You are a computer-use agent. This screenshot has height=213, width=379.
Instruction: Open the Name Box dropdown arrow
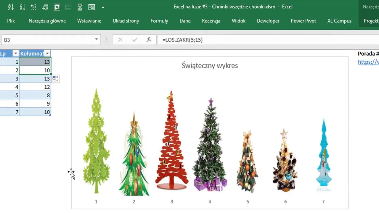point(97,40)
